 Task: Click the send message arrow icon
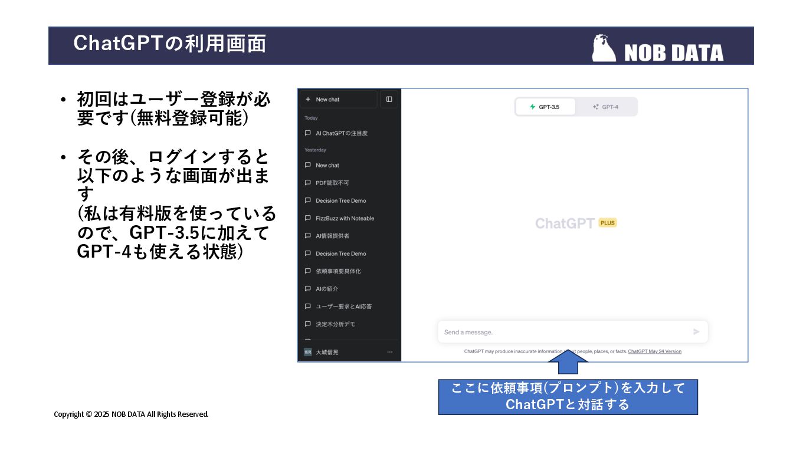(x=696, y=332)
